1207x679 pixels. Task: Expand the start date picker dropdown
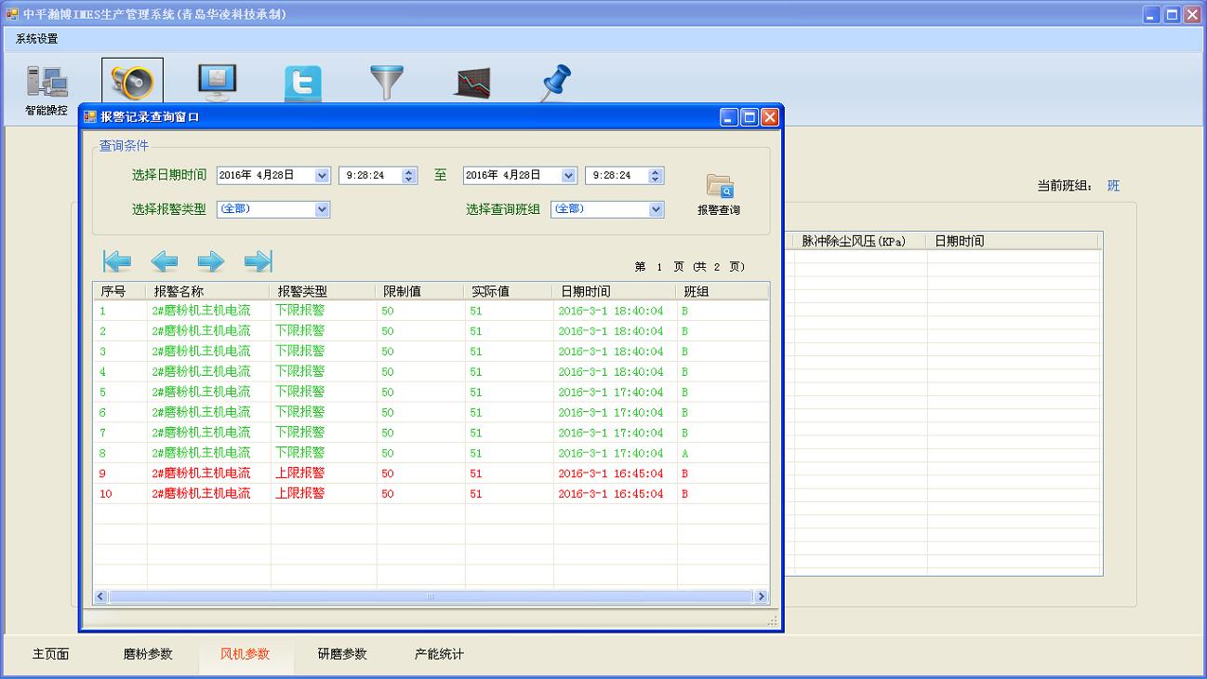tap(322, 176)
